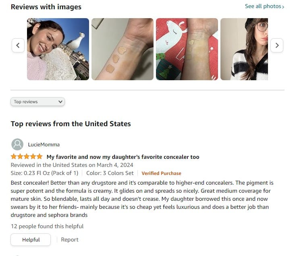Click the Top reviews from the United States heading

coord(71,124)
